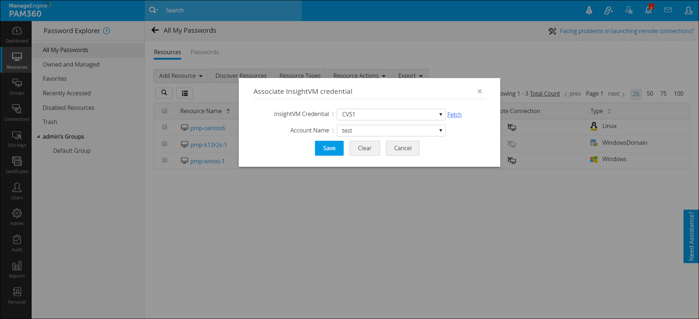Go to Groups in sidebar
The height and width of the screenshot is (319, 699).
coord(17,87)
